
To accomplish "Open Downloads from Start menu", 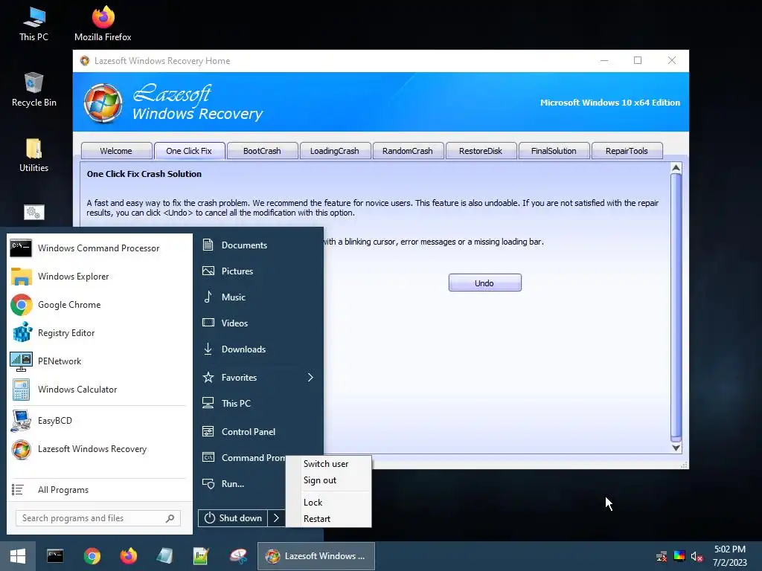I will point(258,349).
